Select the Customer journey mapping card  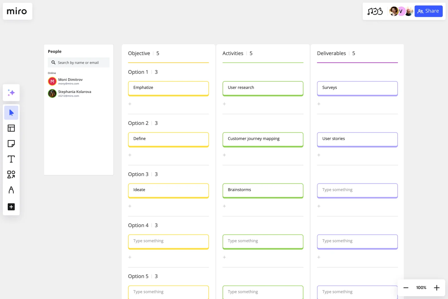pos(263,140)
